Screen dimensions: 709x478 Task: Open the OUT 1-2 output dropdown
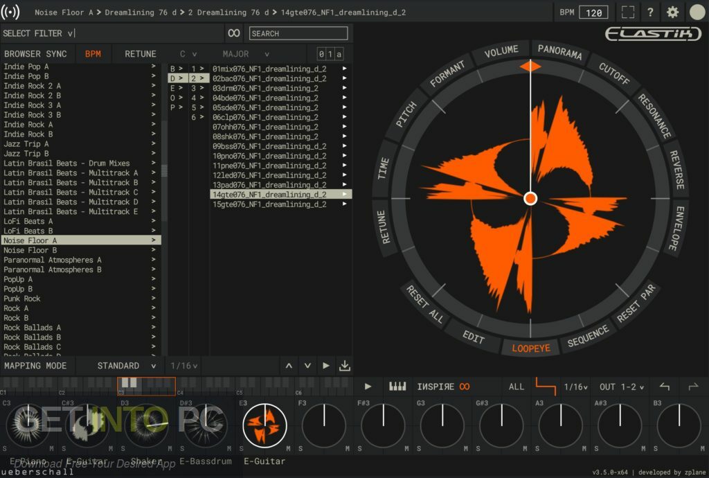click(621, 387)
